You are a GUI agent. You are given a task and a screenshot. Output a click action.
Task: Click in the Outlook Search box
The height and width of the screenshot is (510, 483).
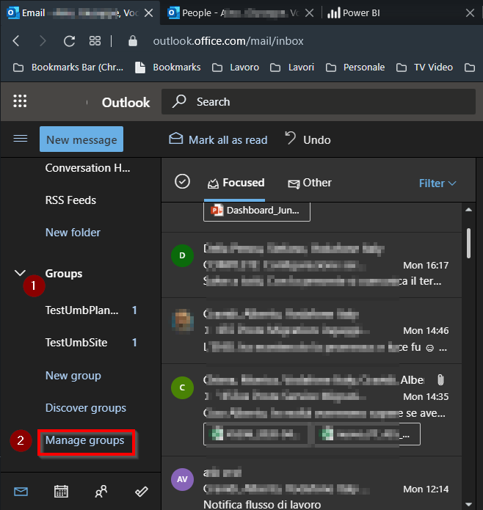click(x=319, y=101)
